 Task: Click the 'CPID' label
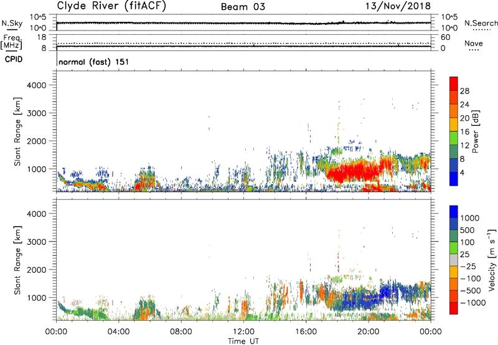pyautogui.click(x=14, y=59)
